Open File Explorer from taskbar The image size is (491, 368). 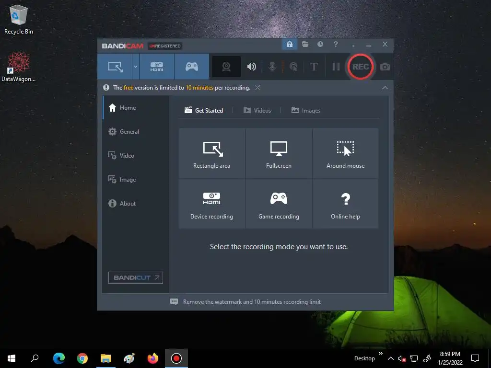pyautogui.click(x=106, y=358)
